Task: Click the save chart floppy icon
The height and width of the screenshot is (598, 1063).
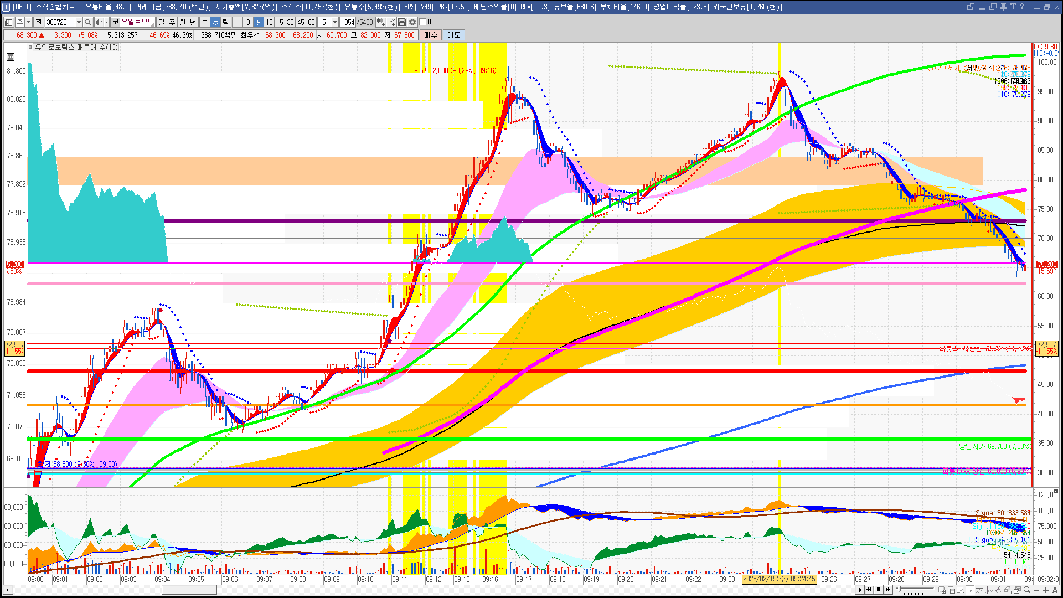Action: tap(402, 22)
